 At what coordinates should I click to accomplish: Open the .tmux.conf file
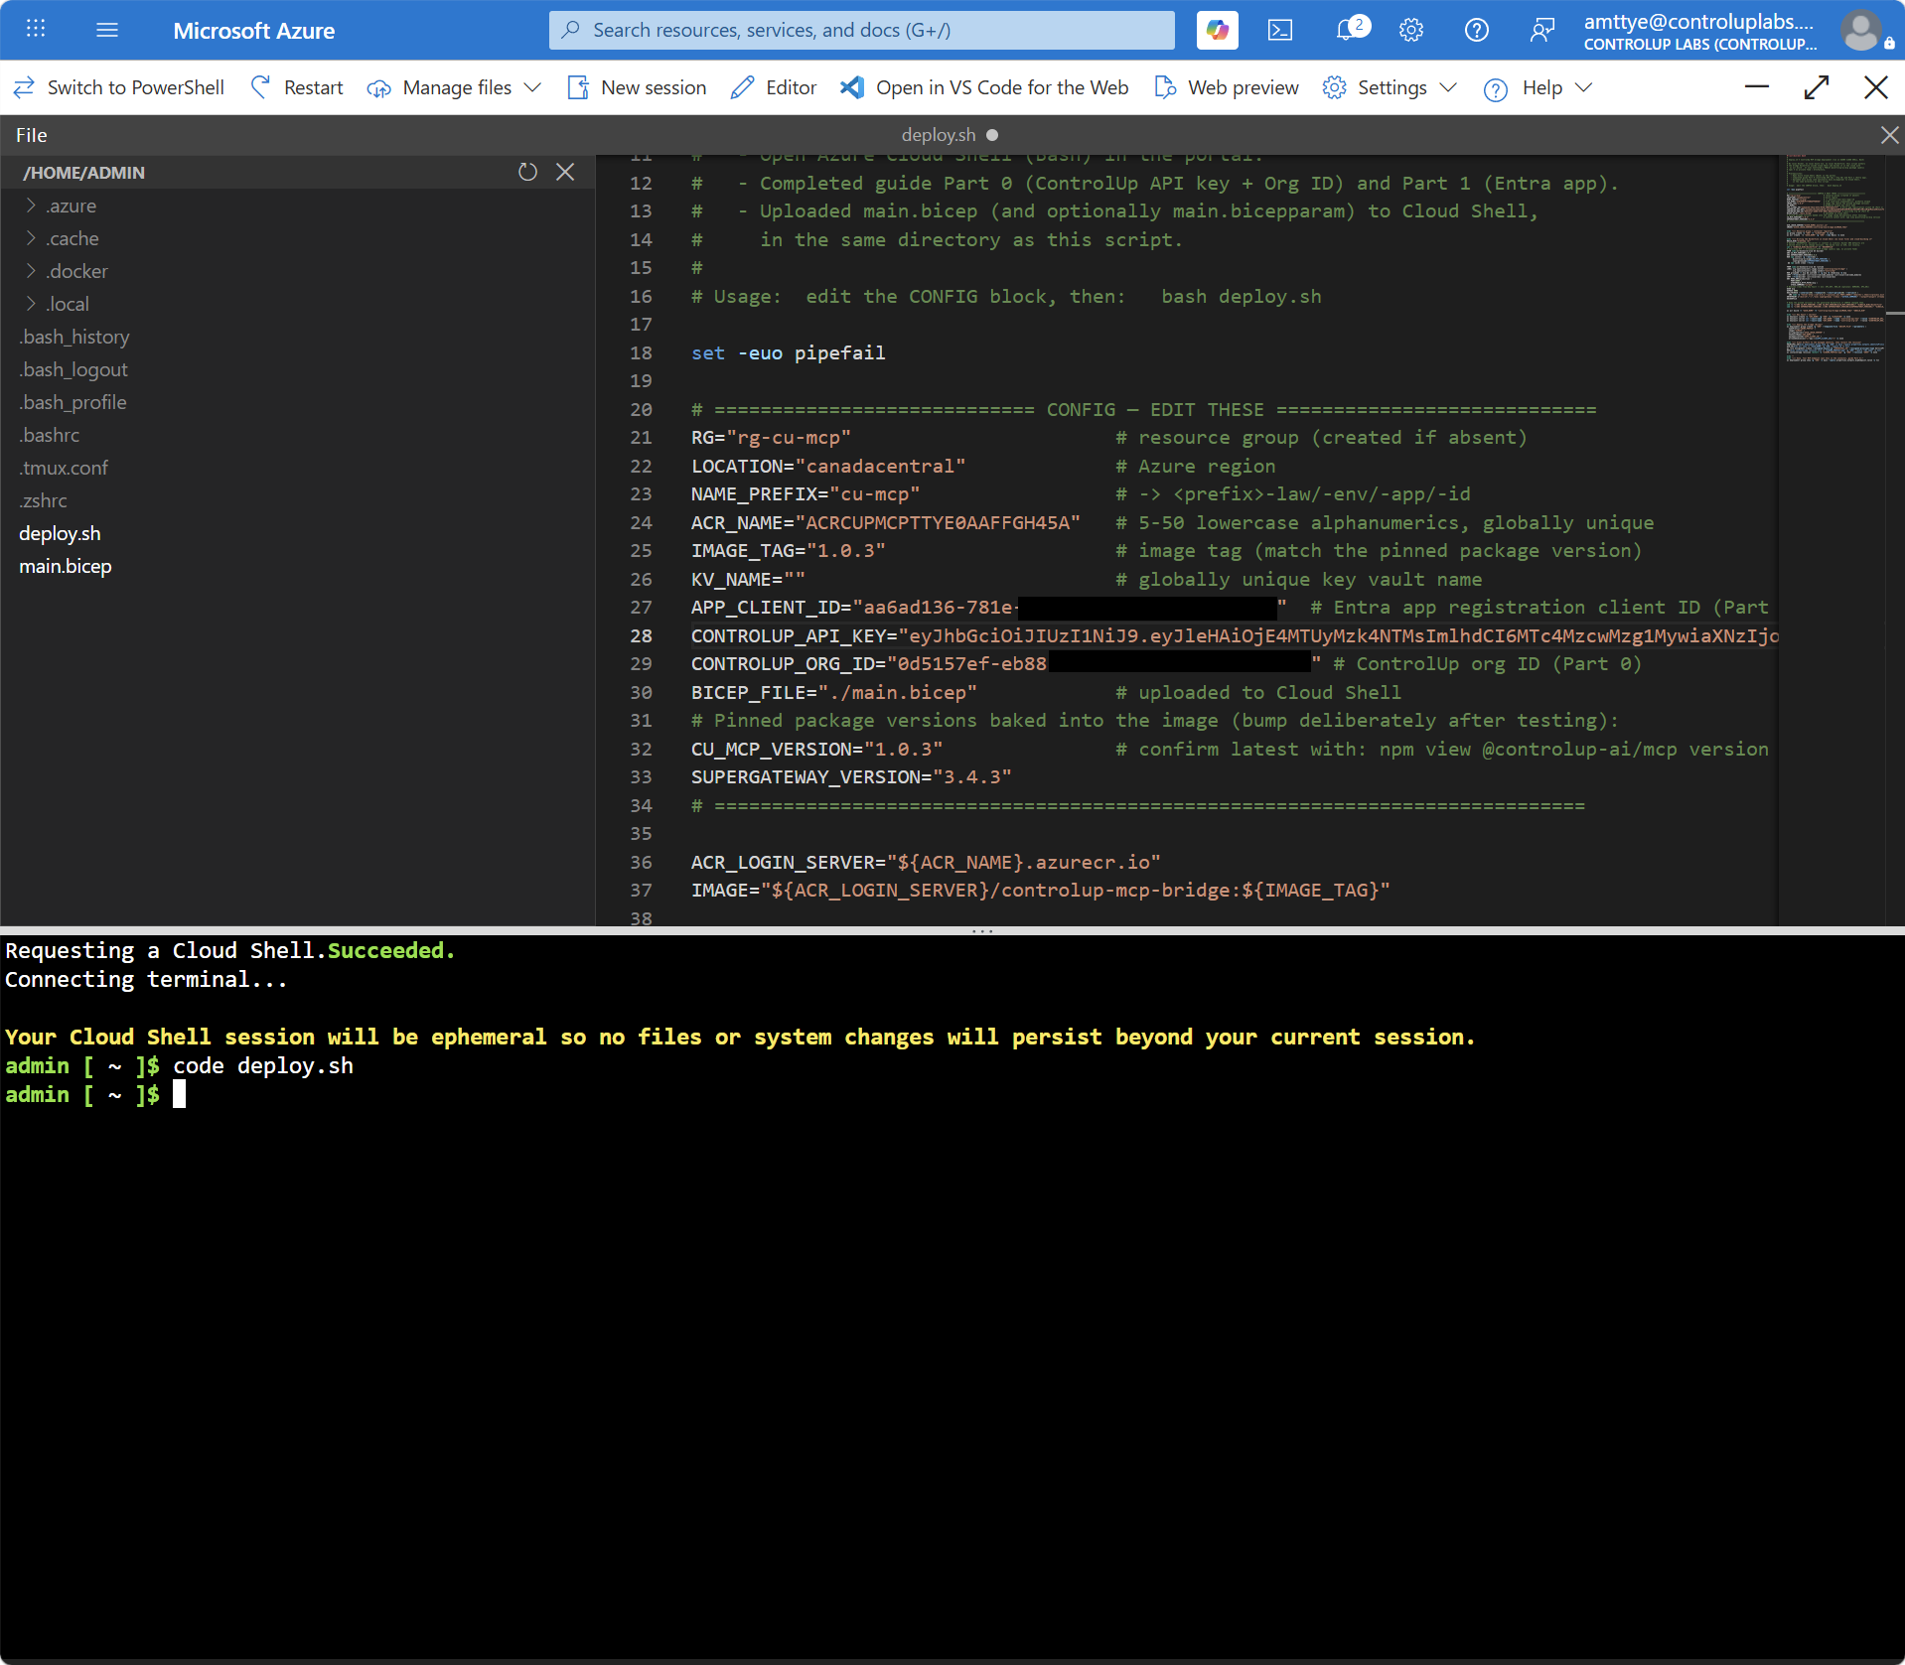click(64, 468)
